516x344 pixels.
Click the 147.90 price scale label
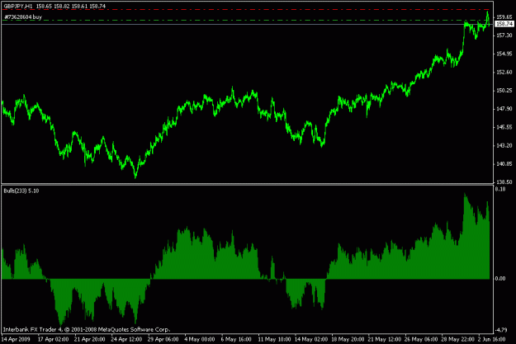coord(504,109)
